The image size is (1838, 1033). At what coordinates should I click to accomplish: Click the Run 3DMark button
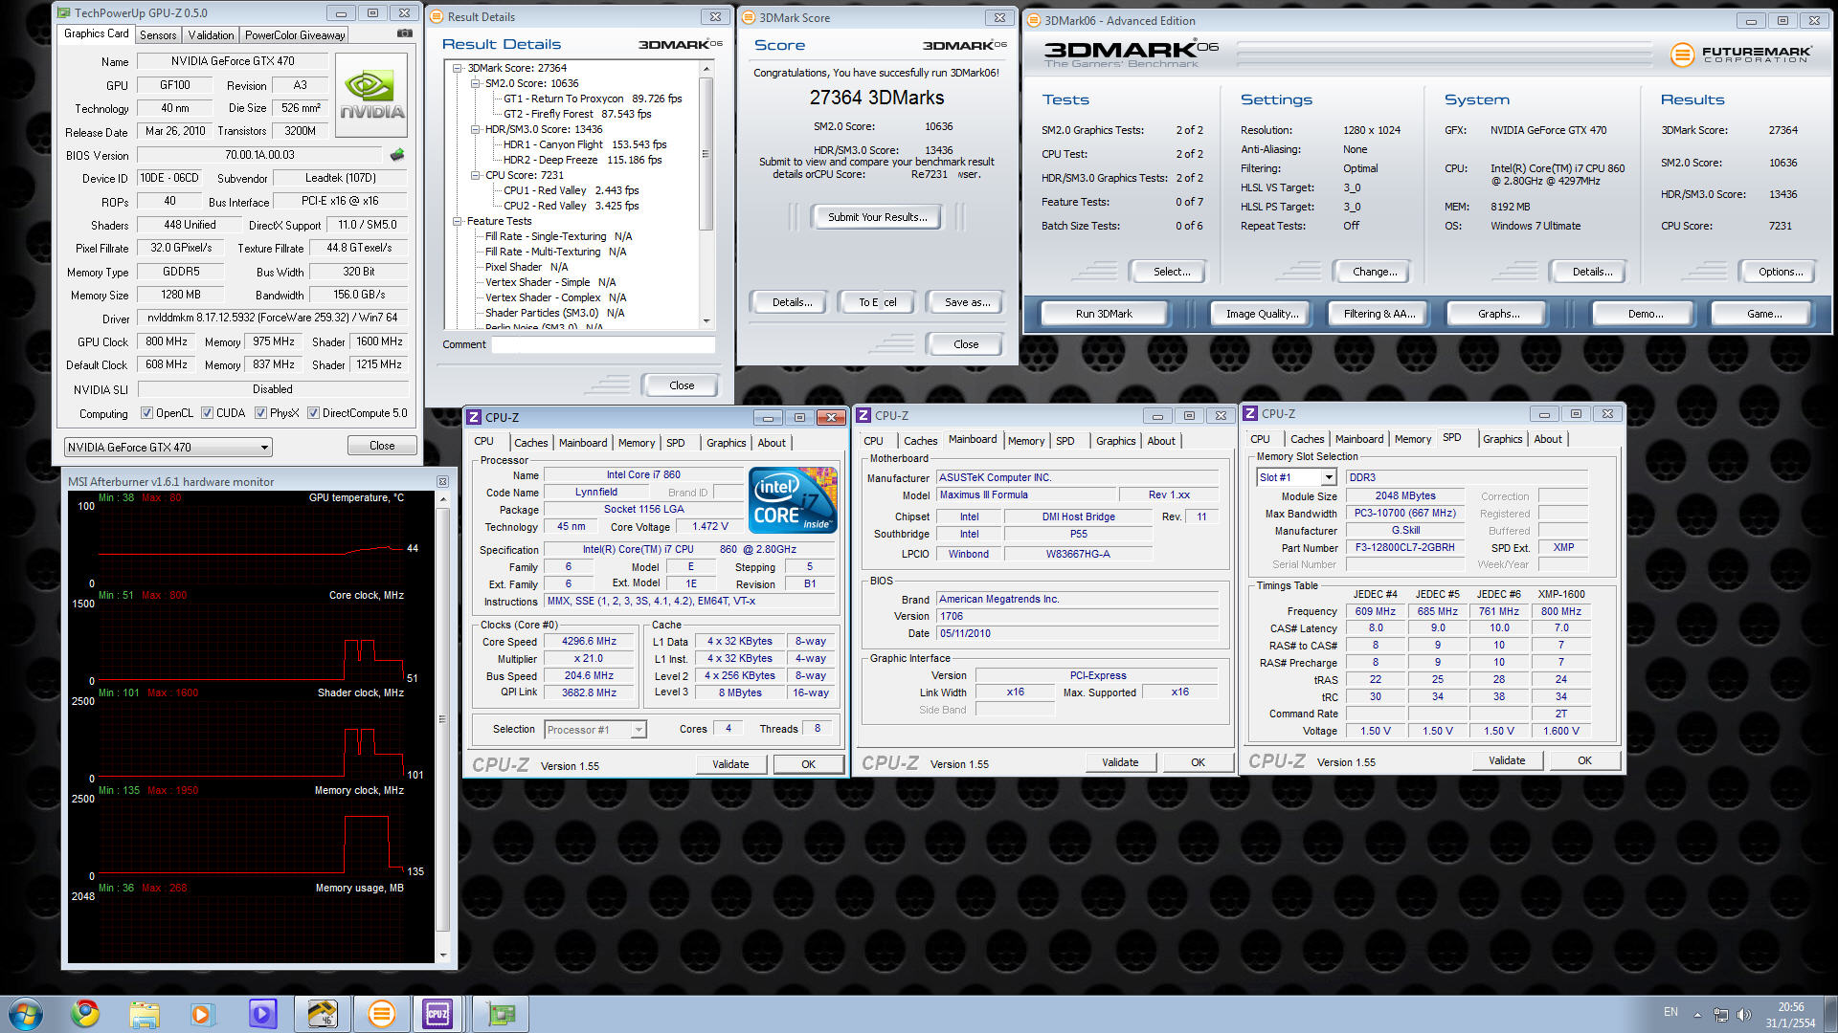coord(1103,314)
